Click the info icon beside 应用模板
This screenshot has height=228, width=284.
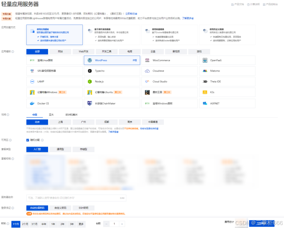pos(13,52)
